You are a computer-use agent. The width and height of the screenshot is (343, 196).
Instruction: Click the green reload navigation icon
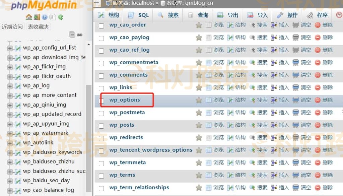(x=61, y=17)
